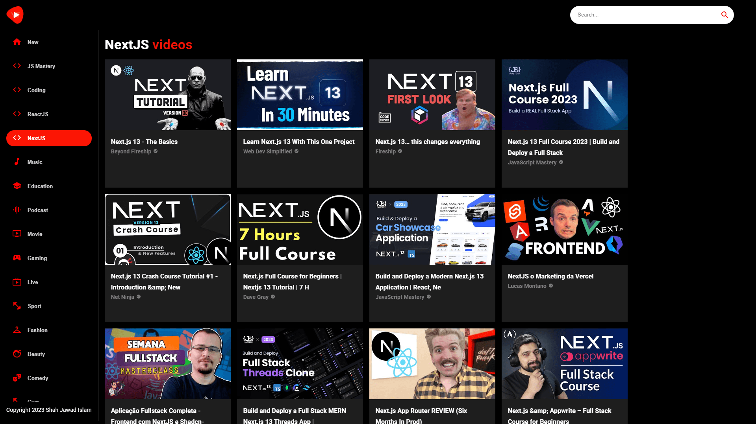Image resolution: width=756 pixels, height=424 pixels.
Task: Open the Learn Next 13 In 30 Minutes thumbnail
Action: click(x=300, y=95)
